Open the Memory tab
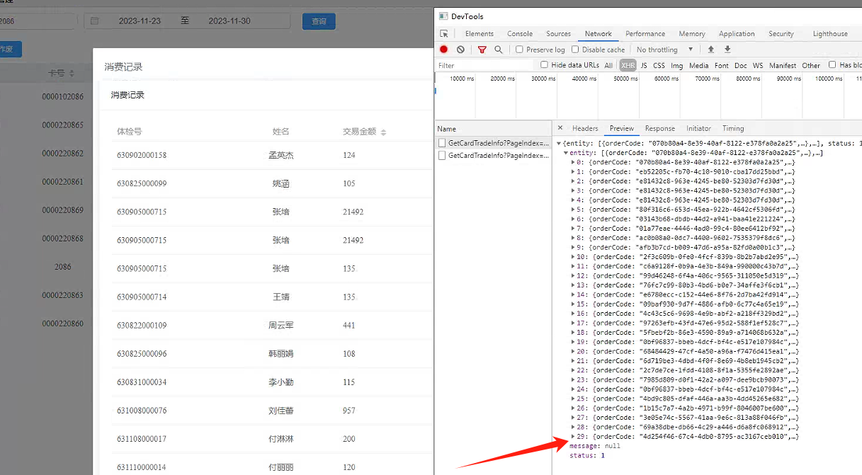The height and width of the screenshot is (475, 862). [x=692, y=33]
